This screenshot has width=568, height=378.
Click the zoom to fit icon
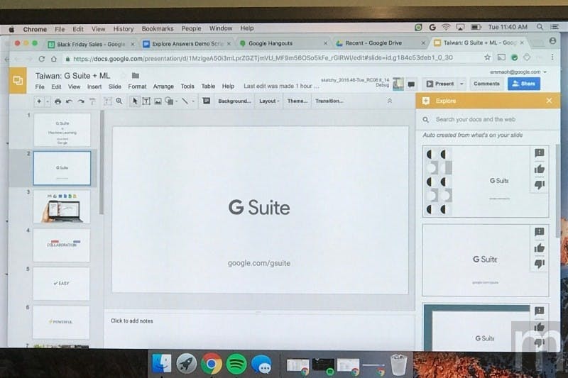click(108, 101)
